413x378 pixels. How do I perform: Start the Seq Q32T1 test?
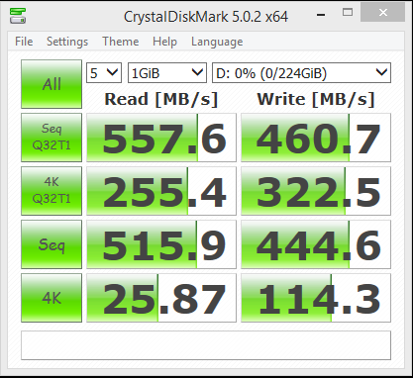pyautogui.click(x=52, y=138)
